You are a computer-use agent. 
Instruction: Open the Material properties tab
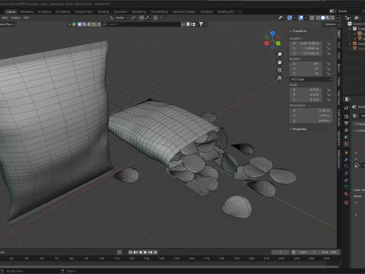coord(346,194)
